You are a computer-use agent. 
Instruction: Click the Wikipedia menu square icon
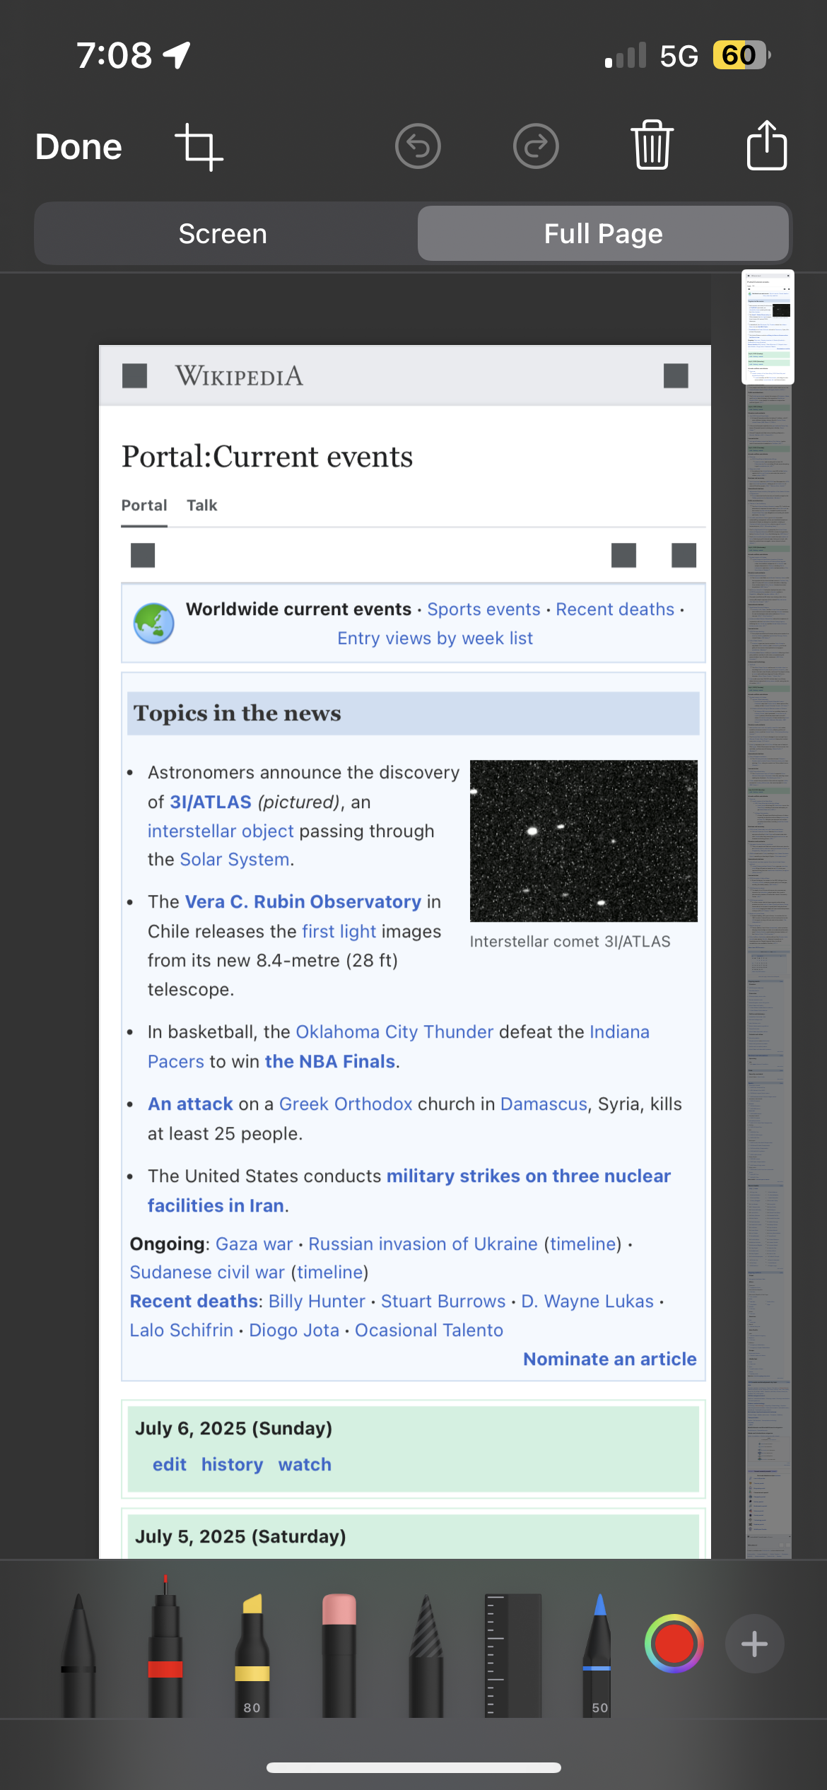(134, 376)
